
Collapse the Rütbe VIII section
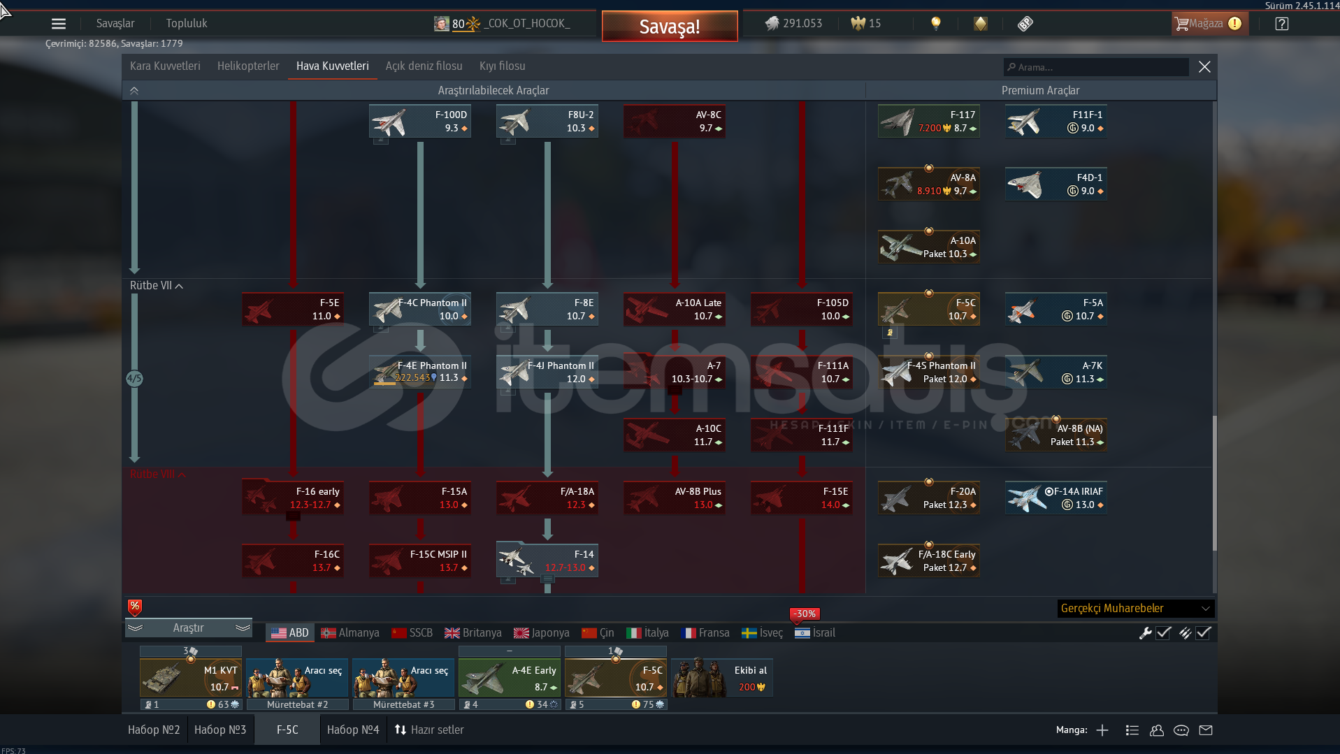(x=158, y=474)
